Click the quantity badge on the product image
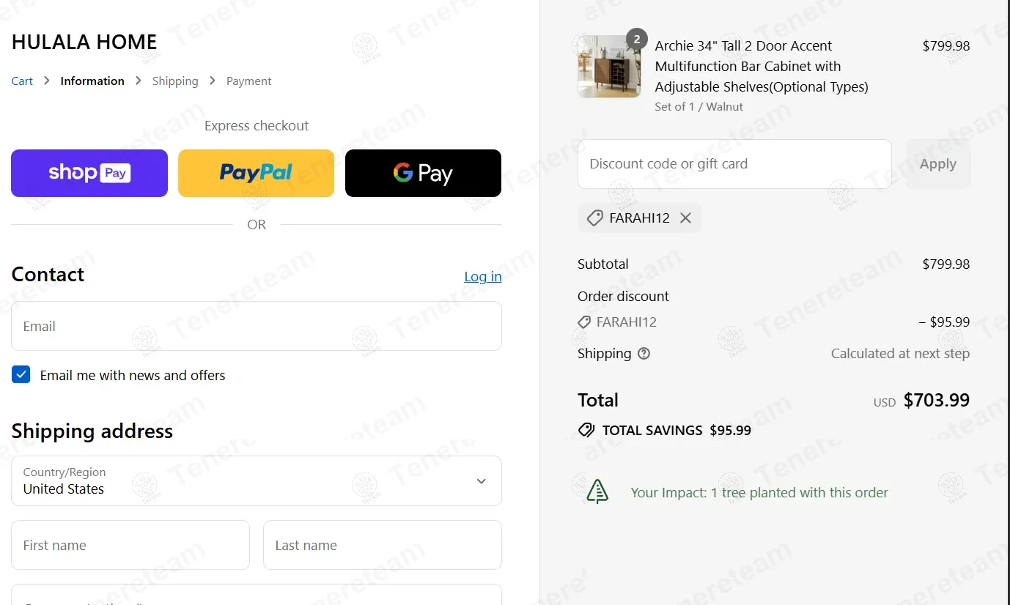 click(x=636, y=39)
